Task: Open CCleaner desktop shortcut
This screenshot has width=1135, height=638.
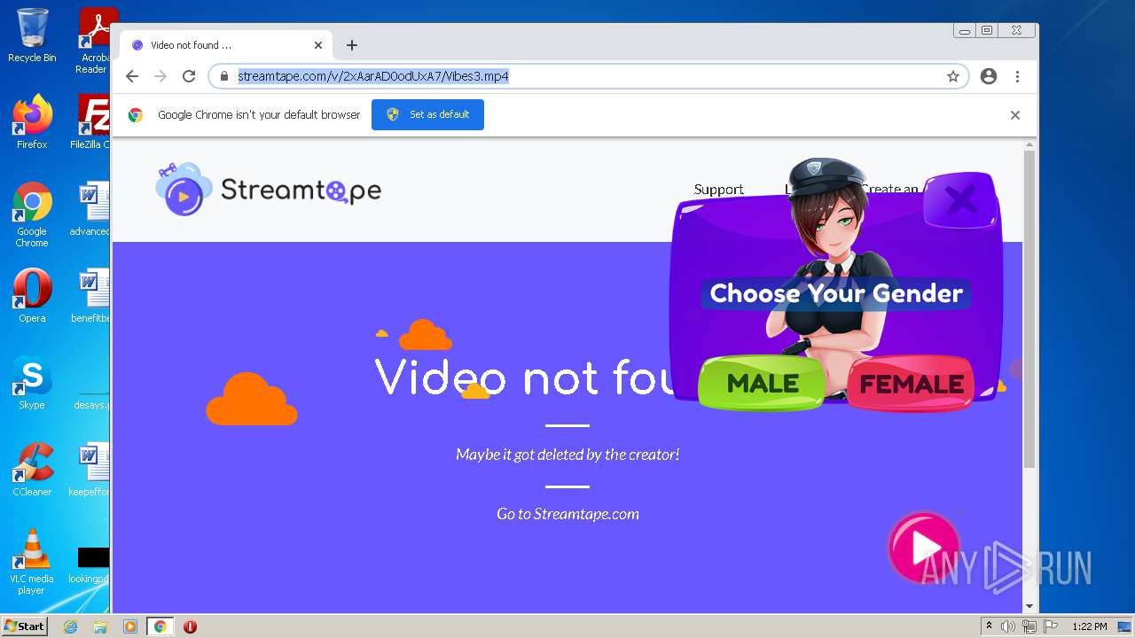Action: 32,469
